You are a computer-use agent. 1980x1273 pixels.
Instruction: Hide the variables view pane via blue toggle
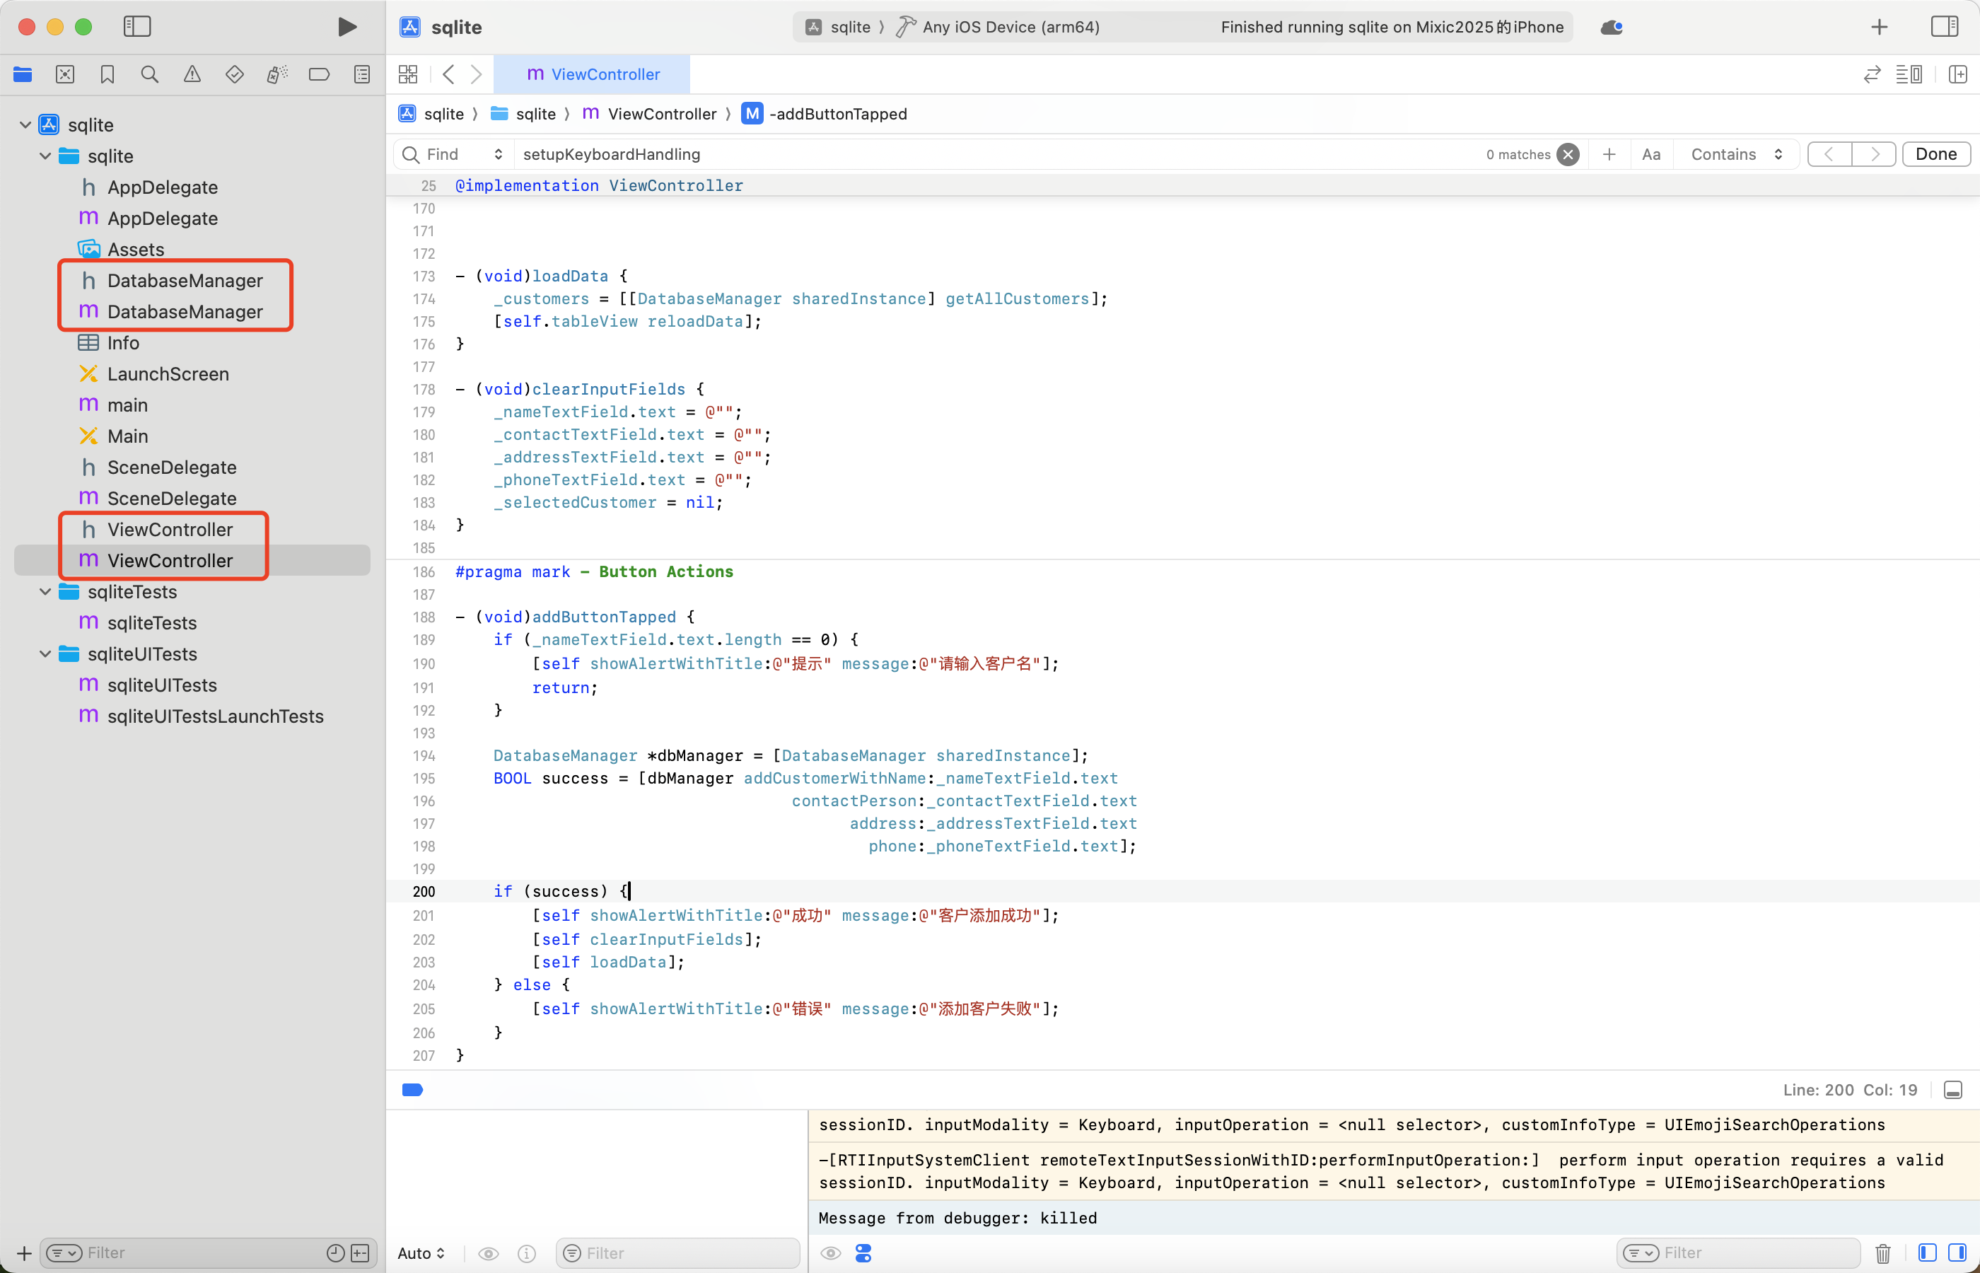point(1929,1252)
